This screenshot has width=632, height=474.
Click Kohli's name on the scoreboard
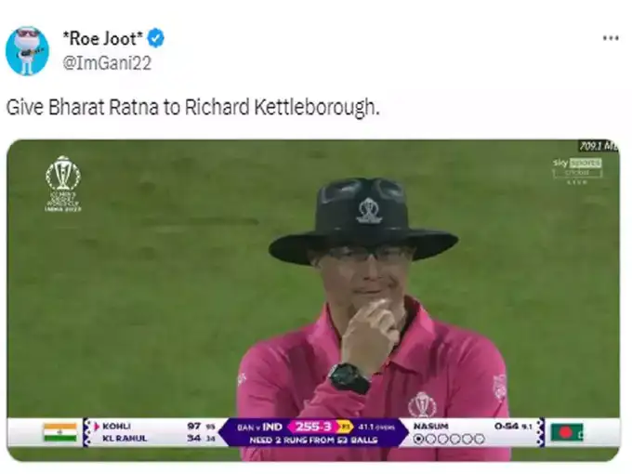click(116, 427)
